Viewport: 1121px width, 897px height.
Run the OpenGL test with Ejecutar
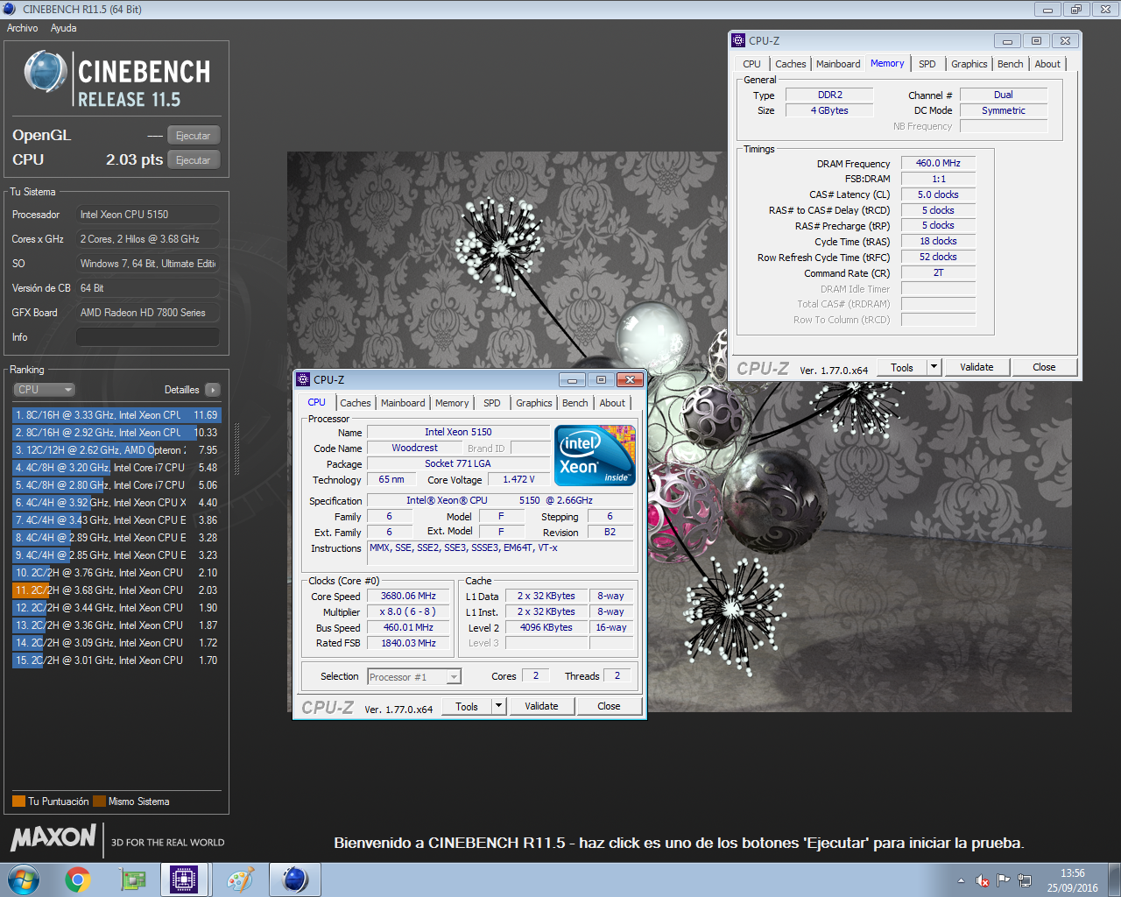[x=193, y=136]
